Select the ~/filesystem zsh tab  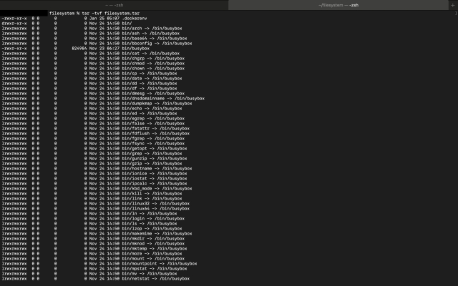[x=338, y=5]
